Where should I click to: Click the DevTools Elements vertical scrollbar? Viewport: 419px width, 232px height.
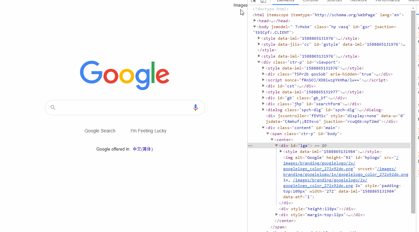coord(413,112)
